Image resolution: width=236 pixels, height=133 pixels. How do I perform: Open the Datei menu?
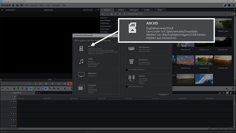27,6
